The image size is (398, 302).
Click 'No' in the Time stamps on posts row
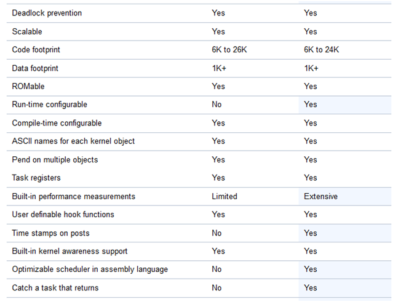click(x=217, y=233)
